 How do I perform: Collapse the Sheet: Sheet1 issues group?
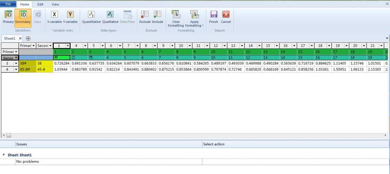click(4, 155)
